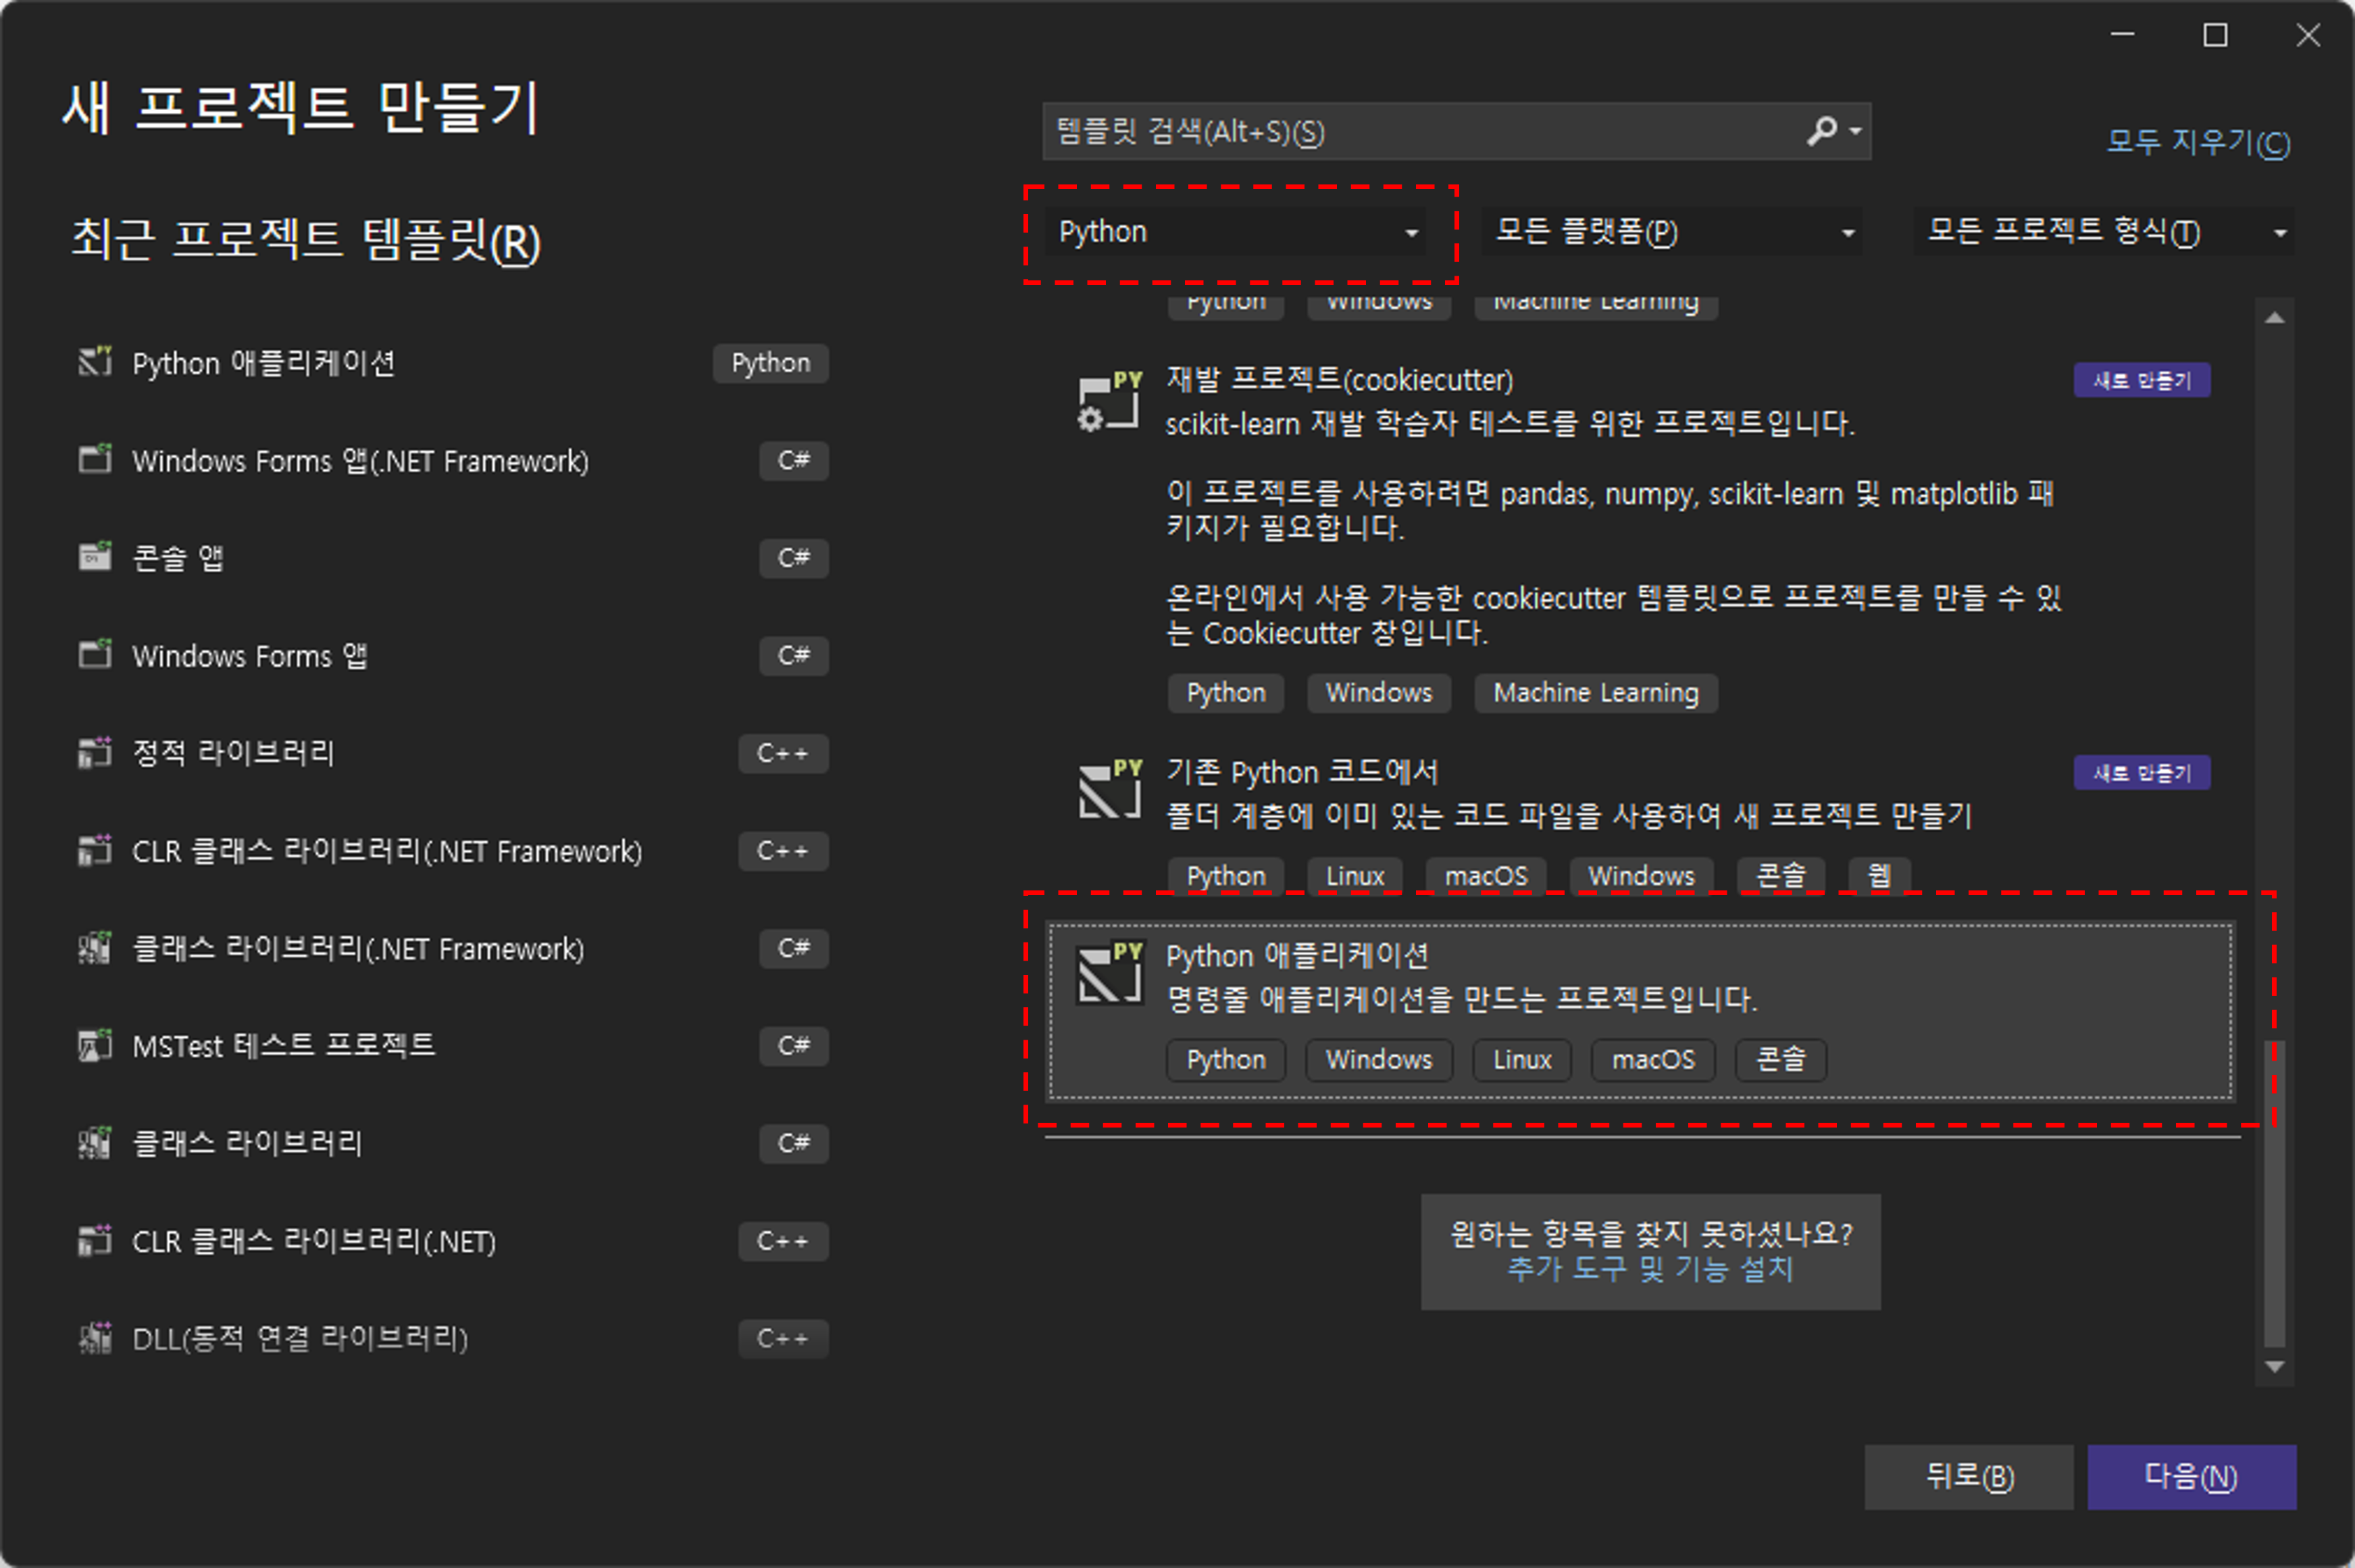Select CLR 클래스 라이브러리(.NET) recent template

click(x=314, y=1242)
